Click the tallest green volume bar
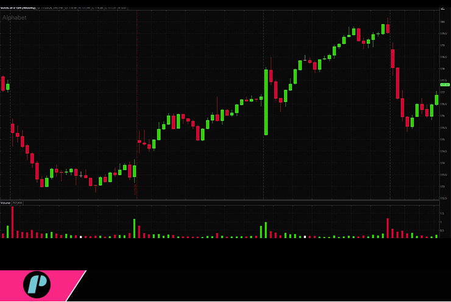Screen dimensions: 451x302 (135, 228)
